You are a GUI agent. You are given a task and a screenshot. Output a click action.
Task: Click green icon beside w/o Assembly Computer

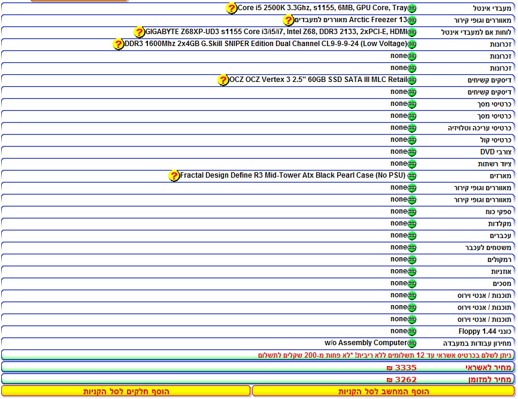coord(412,343)
